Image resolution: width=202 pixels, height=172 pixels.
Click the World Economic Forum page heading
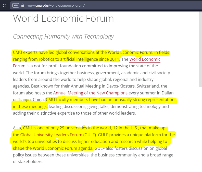64,18
